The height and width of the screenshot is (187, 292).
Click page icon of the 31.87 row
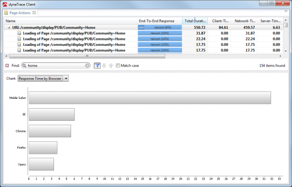pyautogui.click(x=19, y=33)
